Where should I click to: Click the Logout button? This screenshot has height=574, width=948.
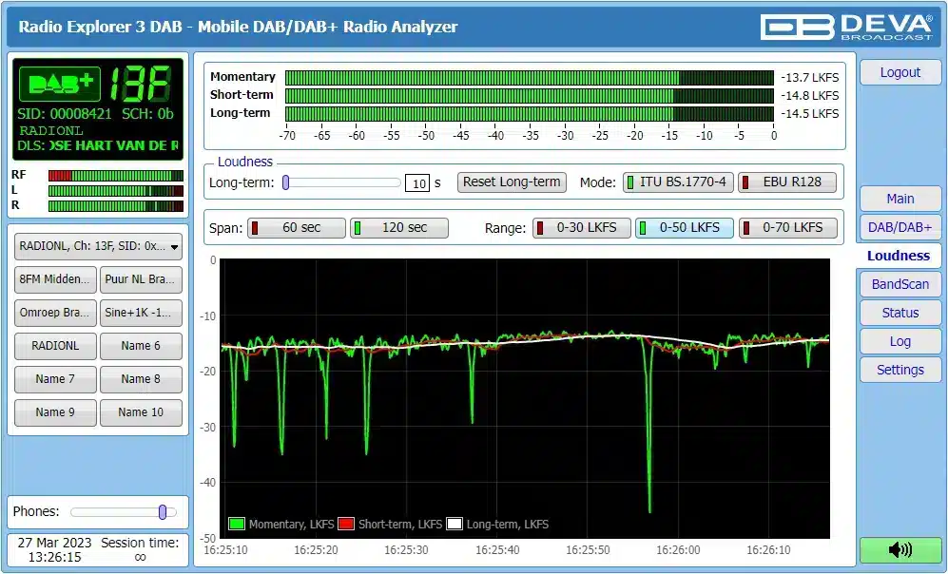[900, 72]
